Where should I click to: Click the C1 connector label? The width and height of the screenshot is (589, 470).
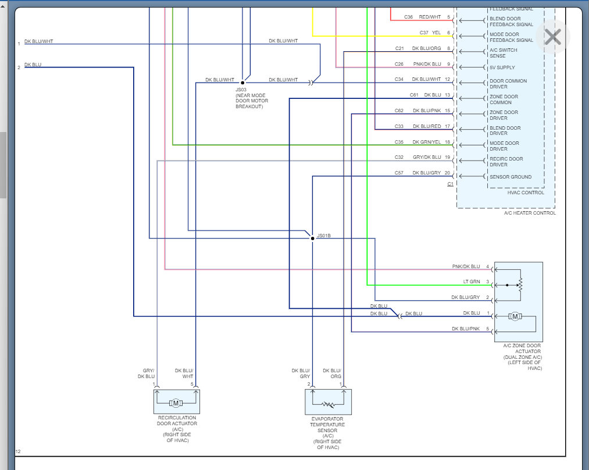coord(450,184)
